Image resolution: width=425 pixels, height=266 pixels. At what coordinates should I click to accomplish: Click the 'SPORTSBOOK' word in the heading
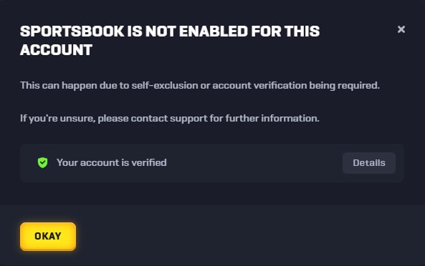(x=72, y=31)
